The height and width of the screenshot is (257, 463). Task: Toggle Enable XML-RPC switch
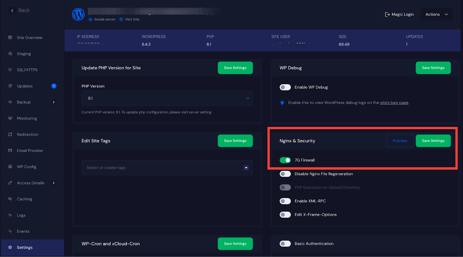coord(285,201)
